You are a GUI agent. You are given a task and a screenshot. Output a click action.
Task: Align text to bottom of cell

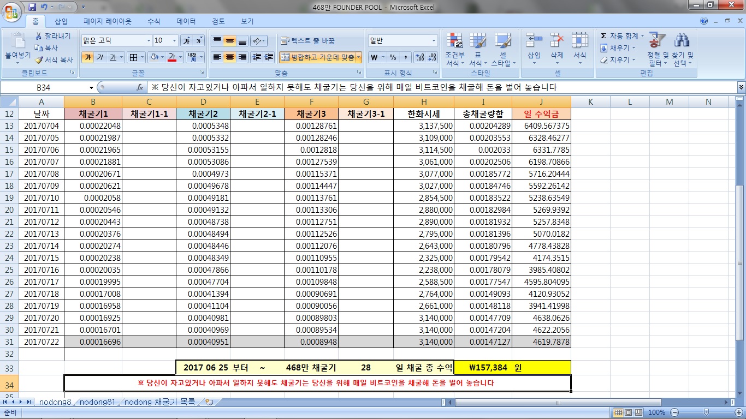coord(242,41)
